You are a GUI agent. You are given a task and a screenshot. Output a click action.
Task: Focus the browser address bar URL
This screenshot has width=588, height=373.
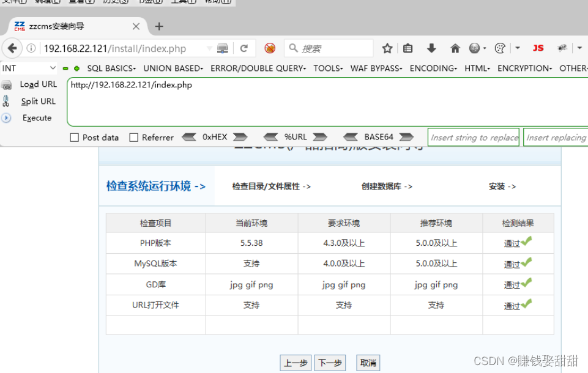[x=115, y=48]
